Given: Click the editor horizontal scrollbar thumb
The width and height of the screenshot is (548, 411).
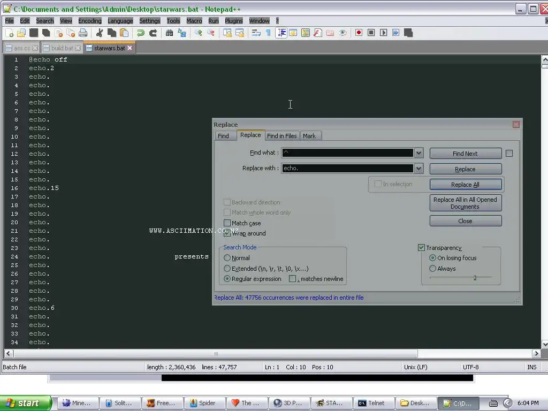Looking at the screenshot, I should click(216, 353).
